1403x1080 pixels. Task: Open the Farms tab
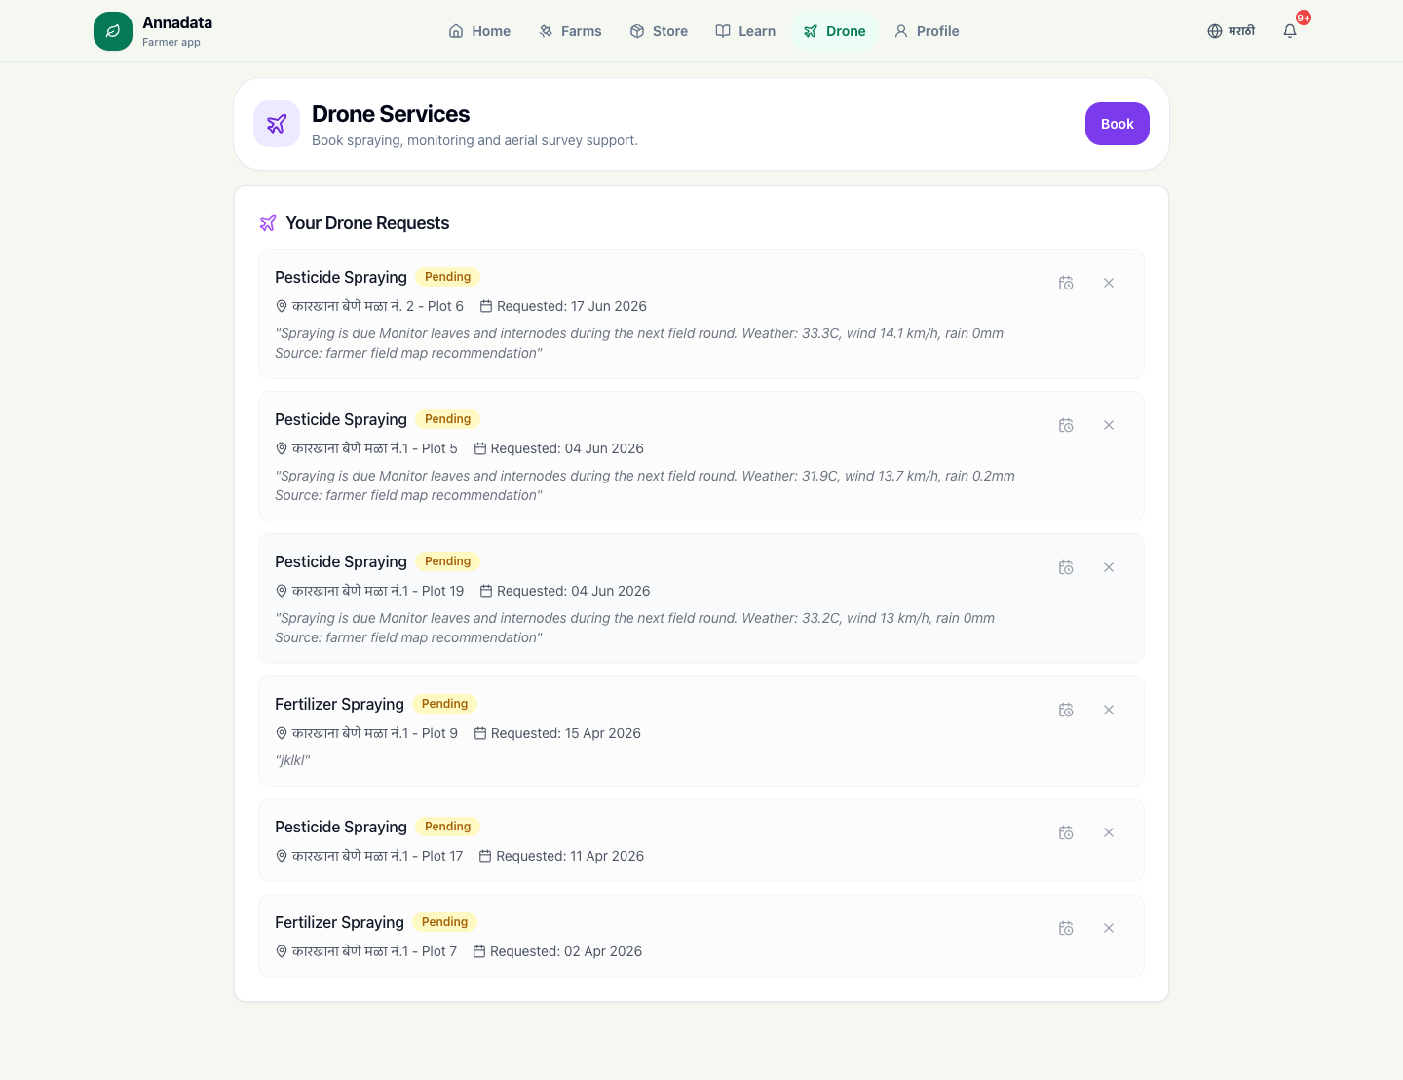(x=570, y=31)
